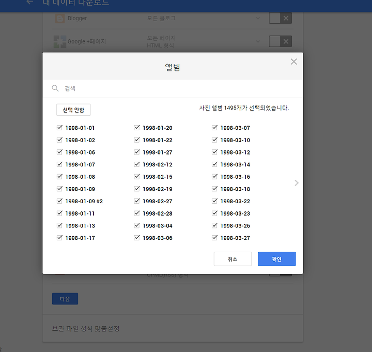Uncheck album 1998-03-22
Image resolution: width=372 pixels, height=352 pixels.
click(x=214, y=201)
